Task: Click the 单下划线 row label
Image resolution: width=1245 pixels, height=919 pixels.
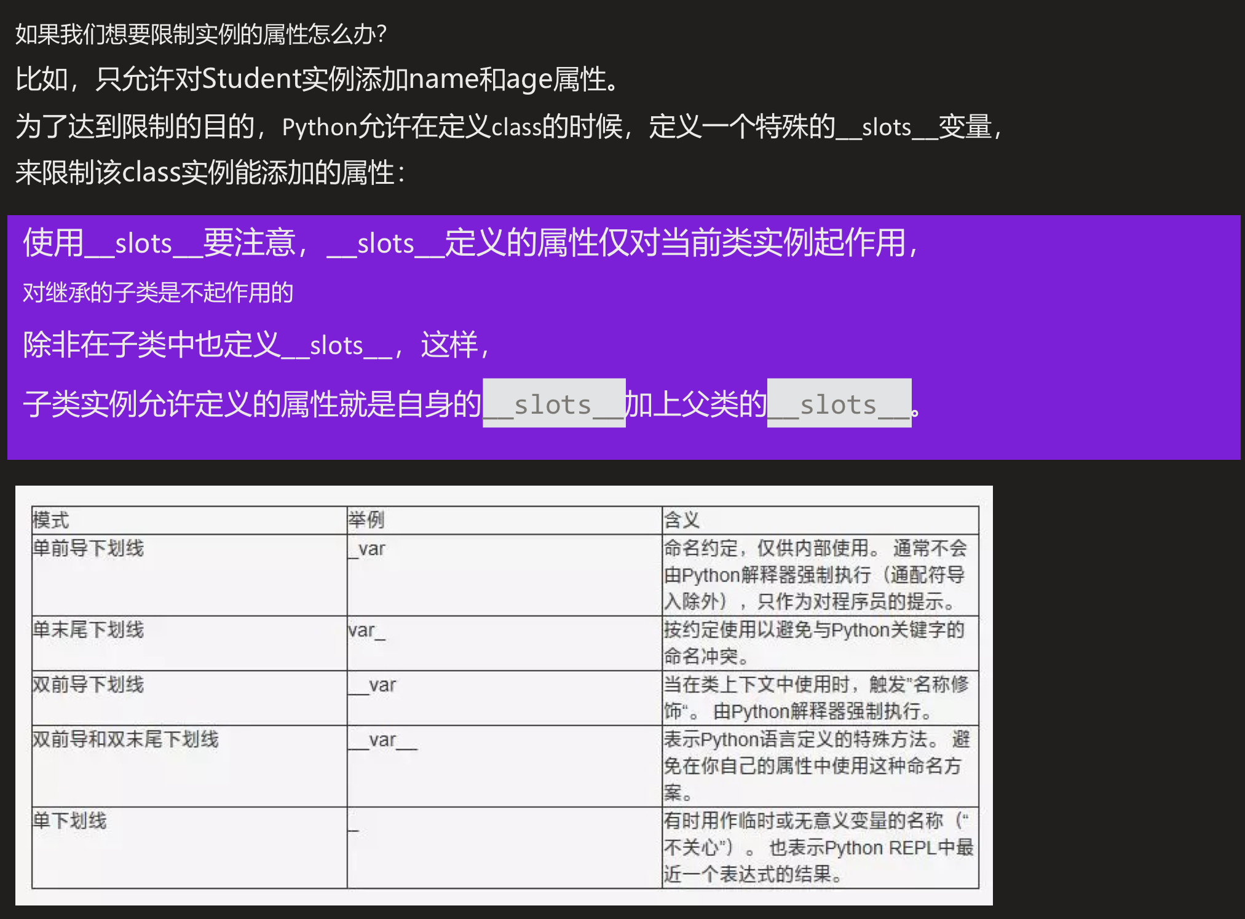Action: (69, 821)
